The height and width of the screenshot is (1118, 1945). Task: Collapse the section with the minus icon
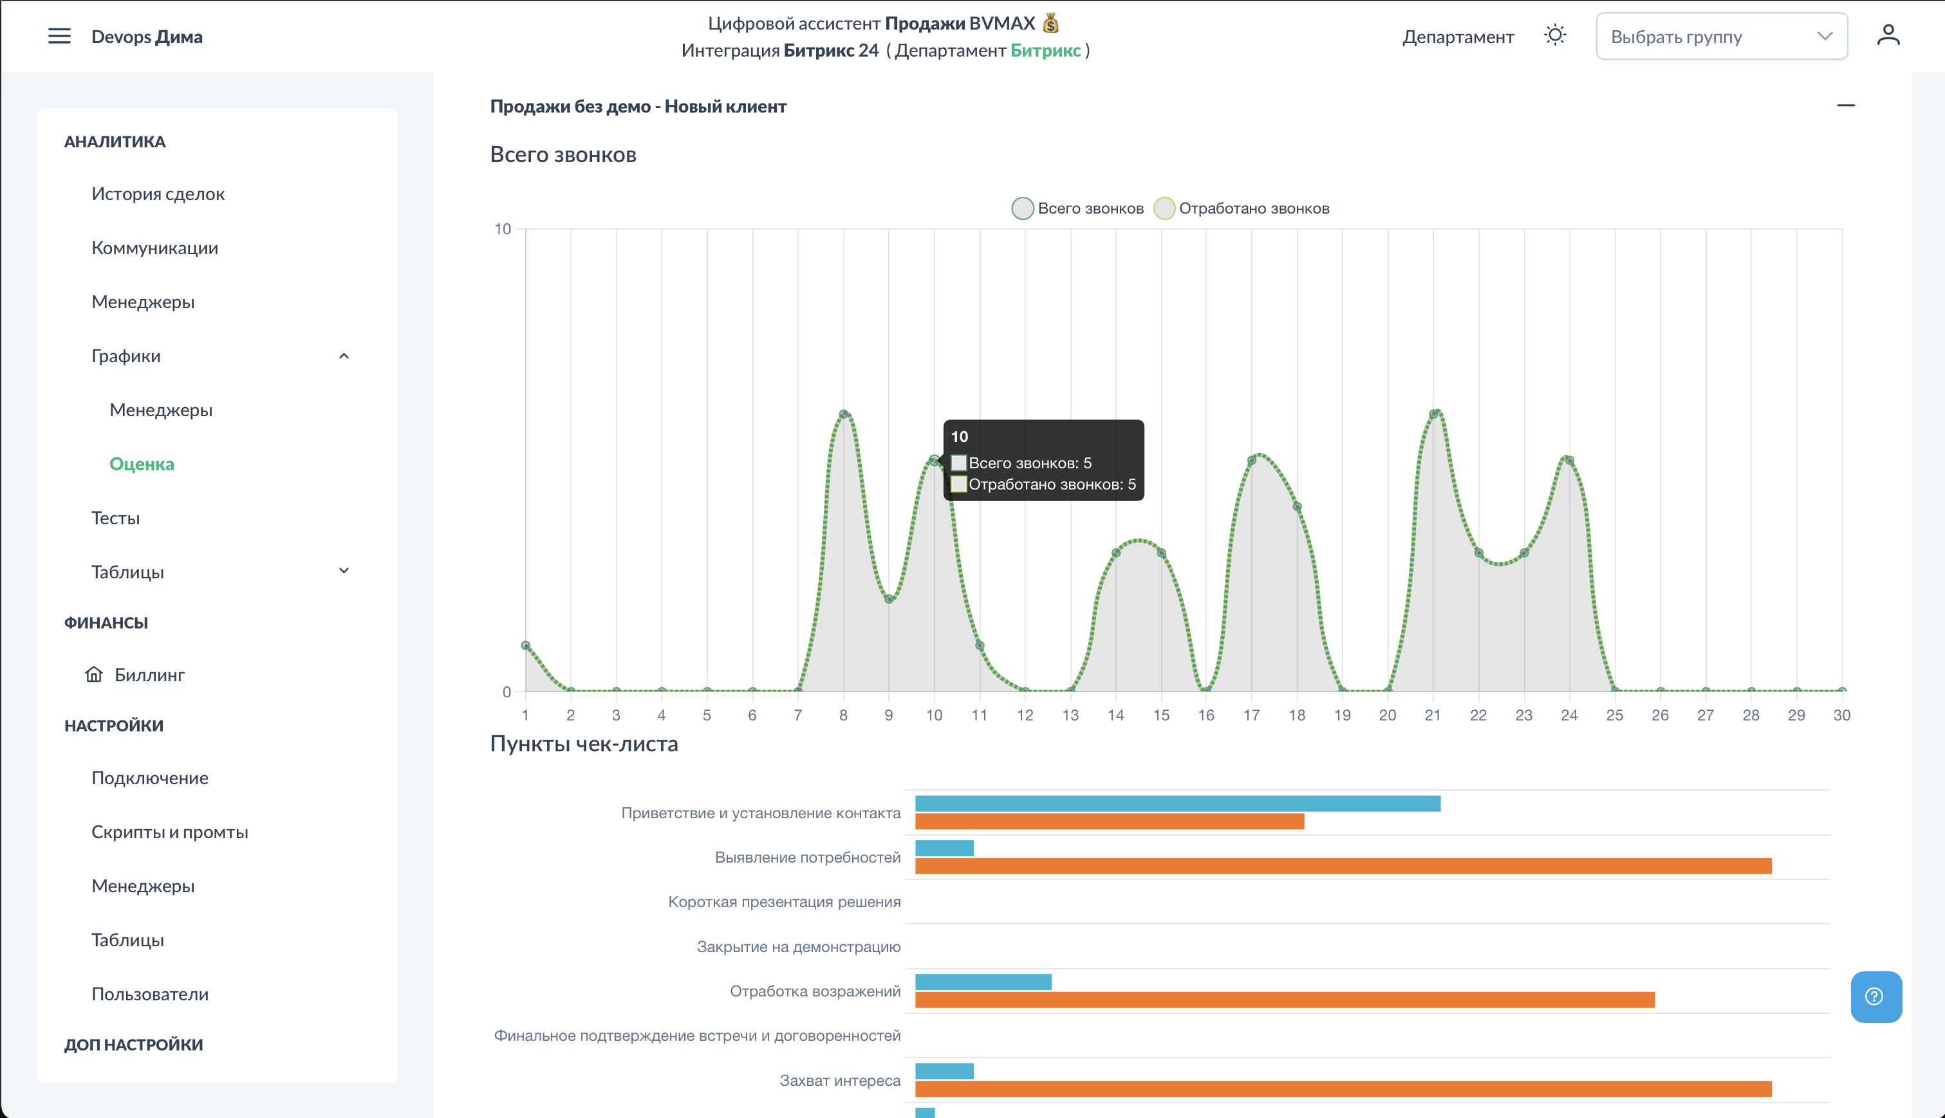pyautogui.click(x=1845, y=105)
